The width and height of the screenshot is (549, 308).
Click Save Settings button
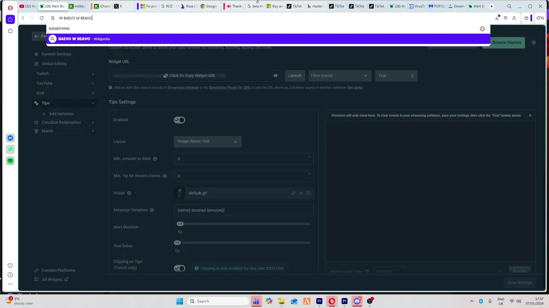pos(519,283)
